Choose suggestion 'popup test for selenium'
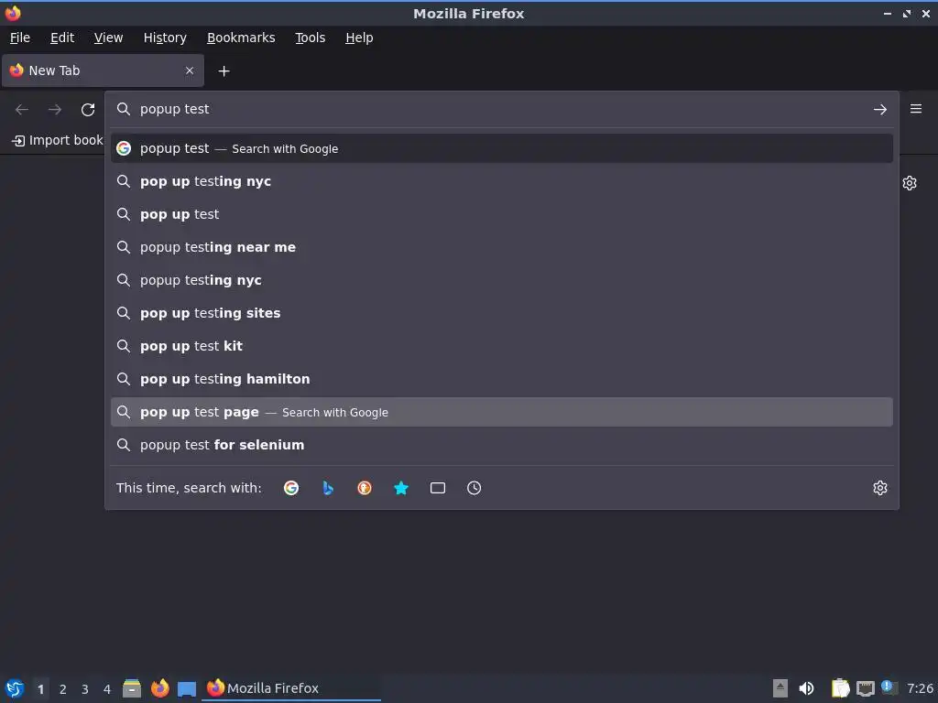 point(502,445)
